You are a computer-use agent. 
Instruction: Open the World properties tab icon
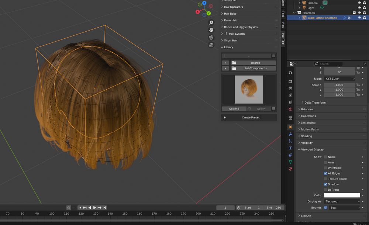click(x=290, y=109)
